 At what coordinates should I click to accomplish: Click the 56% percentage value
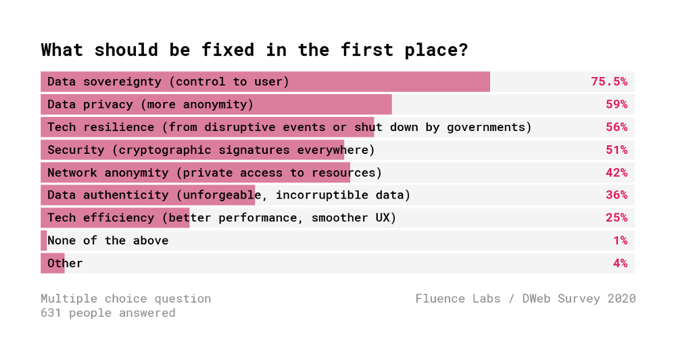pyautogui.click(x=617, y=127)
